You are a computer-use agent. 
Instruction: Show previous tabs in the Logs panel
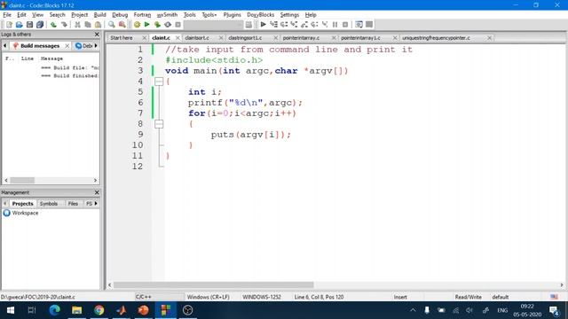click(5, 45)
